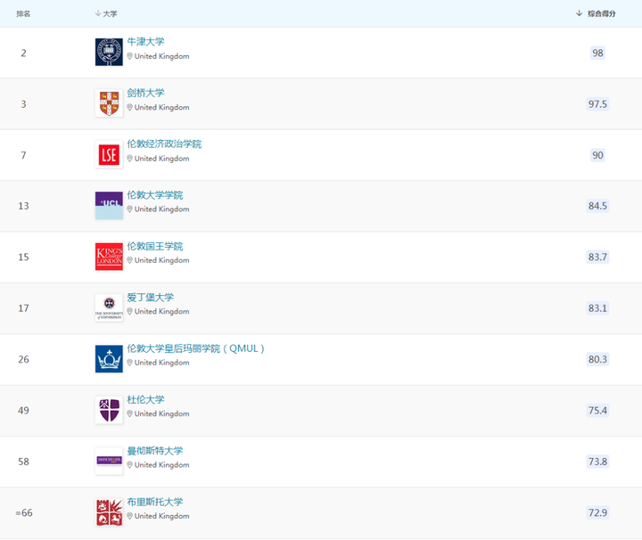Click location pin under 伦敦大学皇后玛丽学院

[129, 363]
